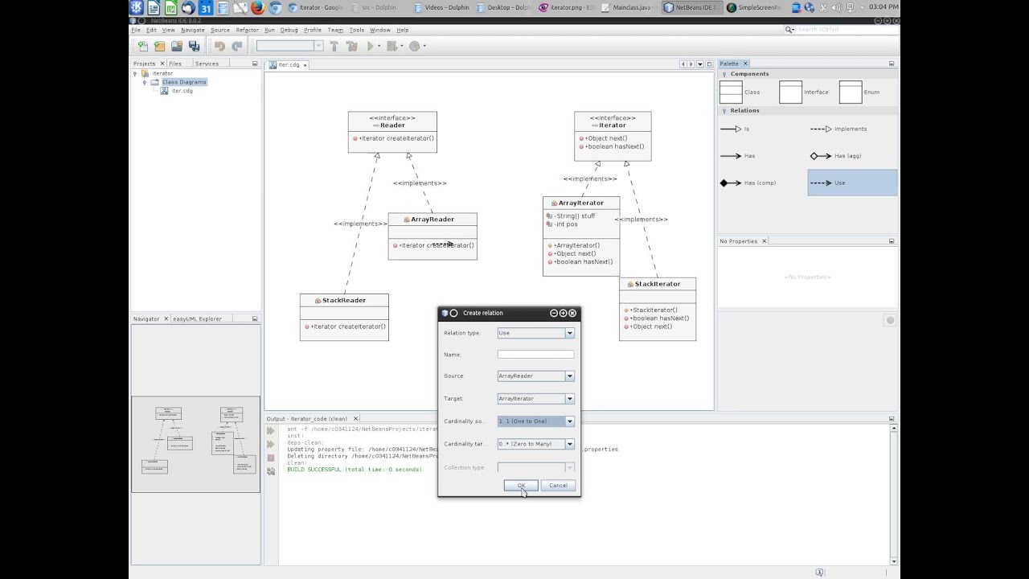Click the Run Project play icon
The image size is (1029, 579).
(x=371, y=47)
